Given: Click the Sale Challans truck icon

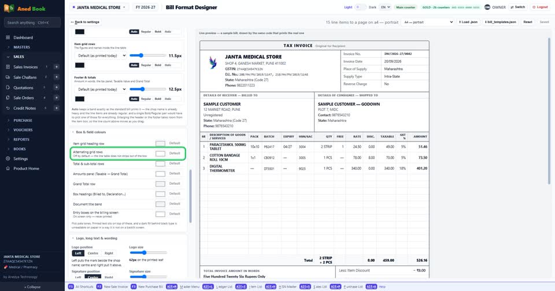Looking at the screenshot, I should click(x=8, y=77).
